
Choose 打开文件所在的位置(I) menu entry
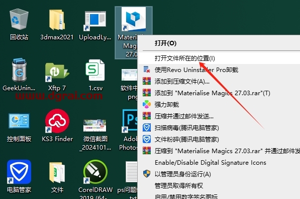tap(219, 58)
